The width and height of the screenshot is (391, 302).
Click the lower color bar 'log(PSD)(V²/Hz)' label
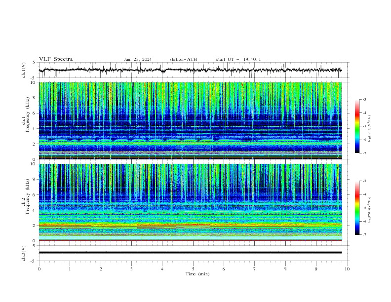(x=369, y=210)
